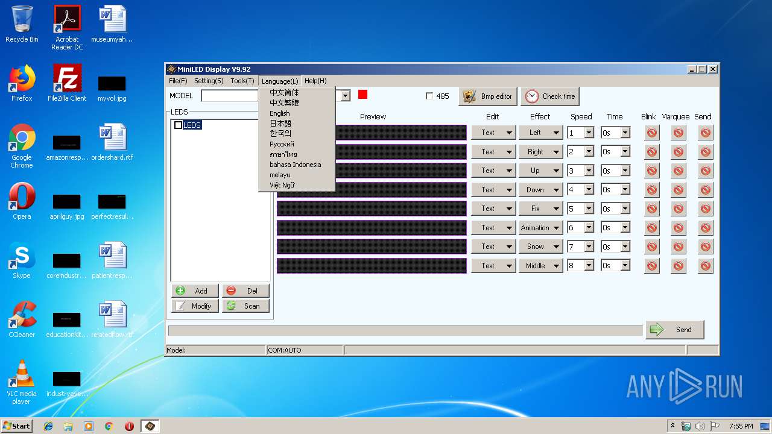Expand the Snow effect dropdown
This screenshot has height=434, width=772.
[x=541, y=247]
